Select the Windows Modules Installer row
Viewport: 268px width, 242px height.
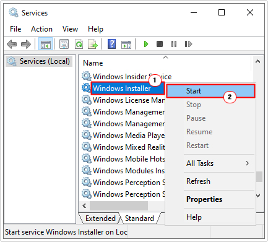click(129, 171)
